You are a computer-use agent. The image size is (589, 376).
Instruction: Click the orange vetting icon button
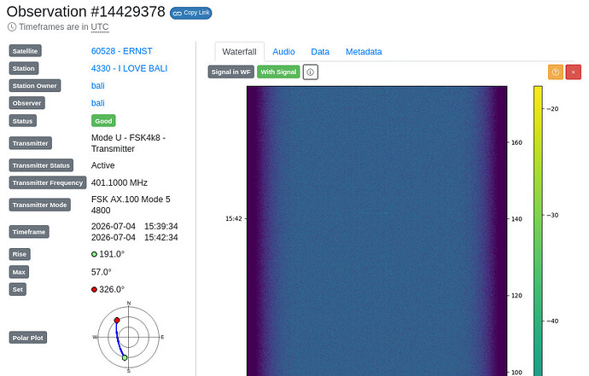pyautogui.click(x=555, y=72)
